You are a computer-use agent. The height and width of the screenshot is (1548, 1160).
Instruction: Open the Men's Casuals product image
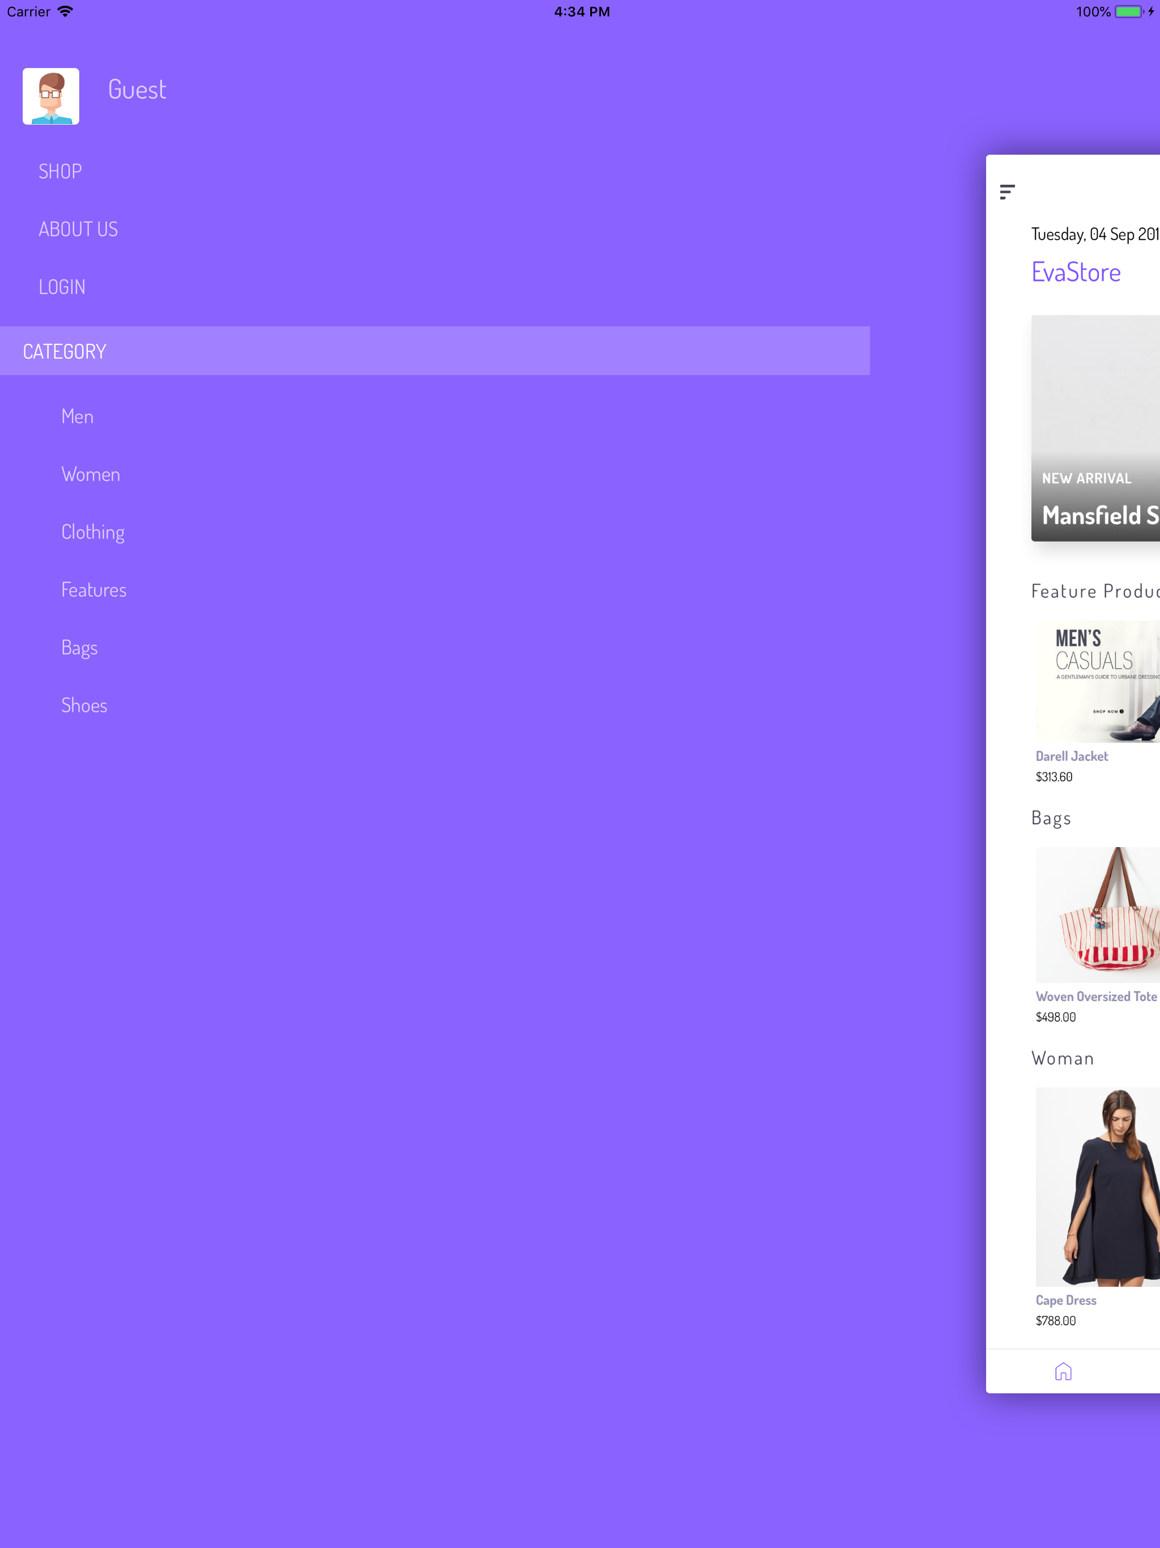click(x=1097, y=681)
